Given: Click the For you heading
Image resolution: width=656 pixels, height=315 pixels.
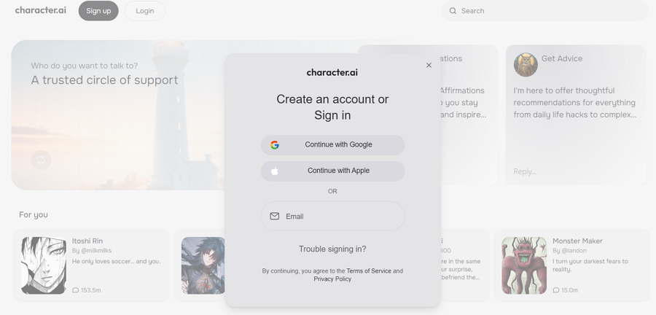Looking at the screenshot, I should [x=34, y=214].
